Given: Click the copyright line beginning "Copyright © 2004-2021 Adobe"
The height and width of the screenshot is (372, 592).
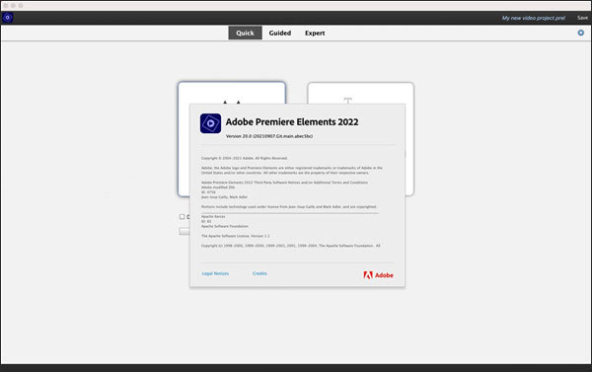Looking at the screenshot, I should (x=244, y=158).
